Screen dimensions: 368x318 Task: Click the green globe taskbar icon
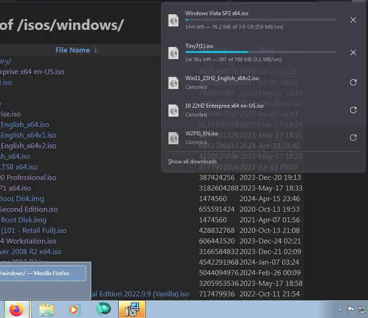[103, 309]
